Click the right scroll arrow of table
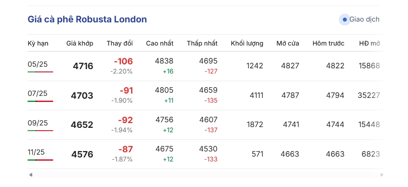This screenshot has height=187, width=408. 382,175
